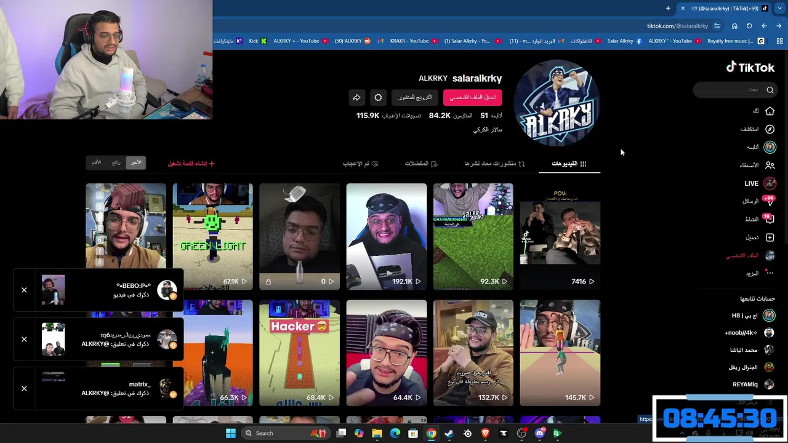Click the TikTok logo
The image size is (788, 443).
tap(750, 68)
